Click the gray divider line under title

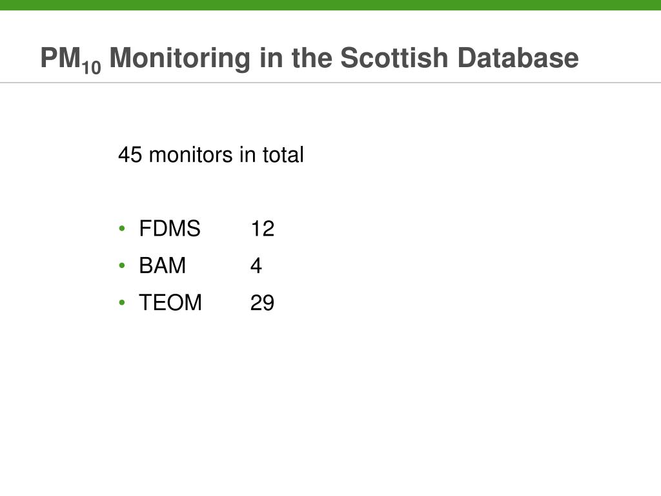pyautogui.click(x=330, y=83)
